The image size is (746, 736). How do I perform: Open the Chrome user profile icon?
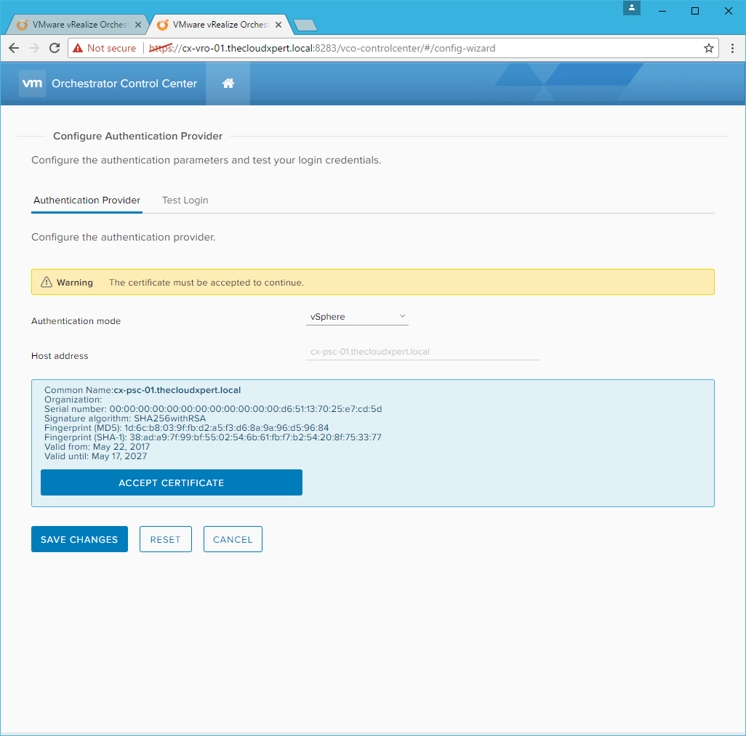click(x=632, y=8)
